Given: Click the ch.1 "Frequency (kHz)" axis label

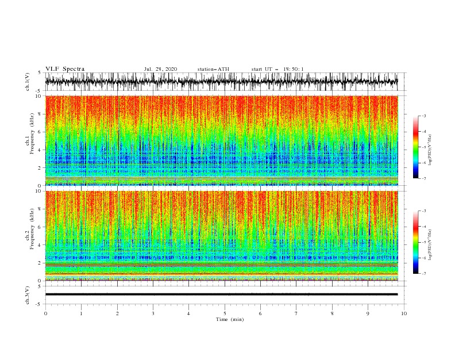Looking at the screenshot, I should click(32, 134).
